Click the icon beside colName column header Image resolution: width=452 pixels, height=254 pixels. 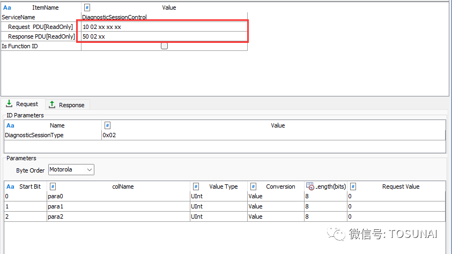53,186
